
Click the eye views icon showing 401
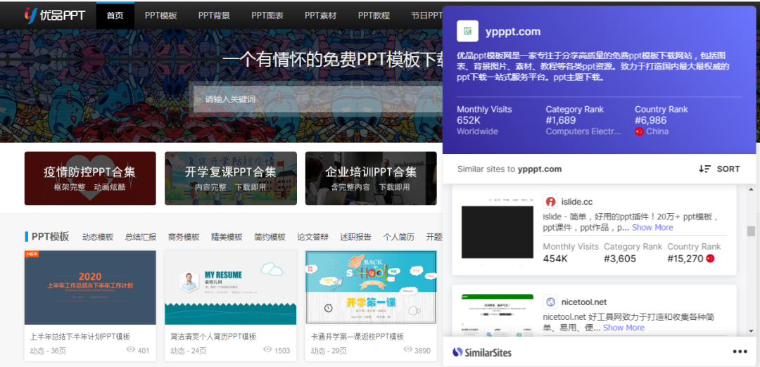(x=131, y=349)
